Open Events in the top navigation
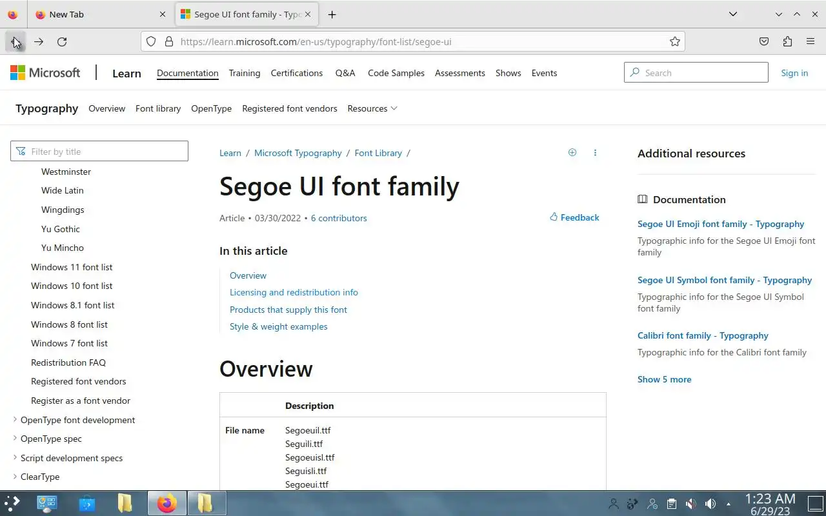The width and height of the screenshot is (826, 516). 544,73
